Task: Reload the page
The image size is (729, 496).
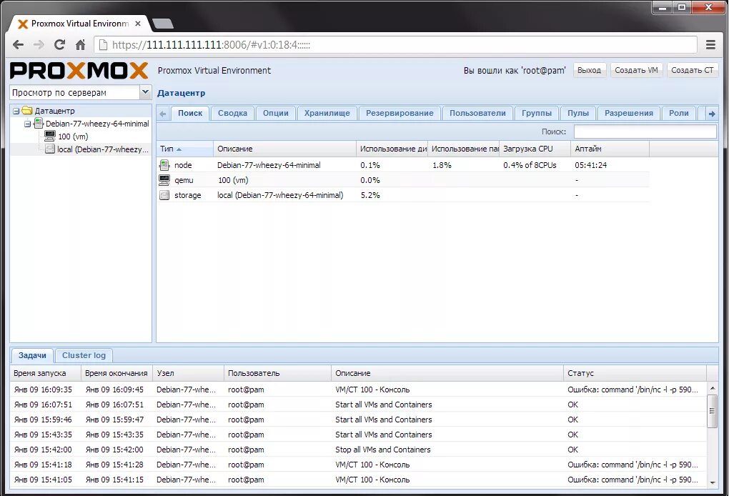Action: coord(59,44)
